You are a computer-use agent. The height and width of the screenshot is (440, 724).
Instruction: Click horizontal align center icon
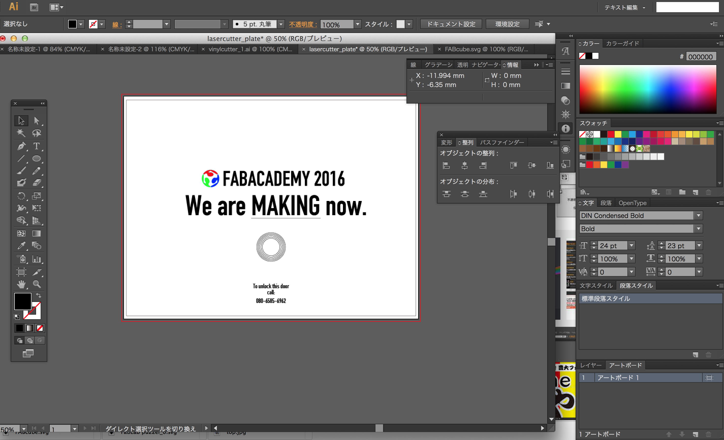(x=465, y=165)
